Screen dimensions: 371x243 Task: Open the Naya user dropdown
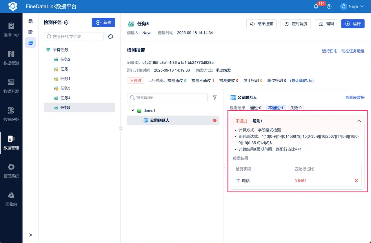point(352,6)
